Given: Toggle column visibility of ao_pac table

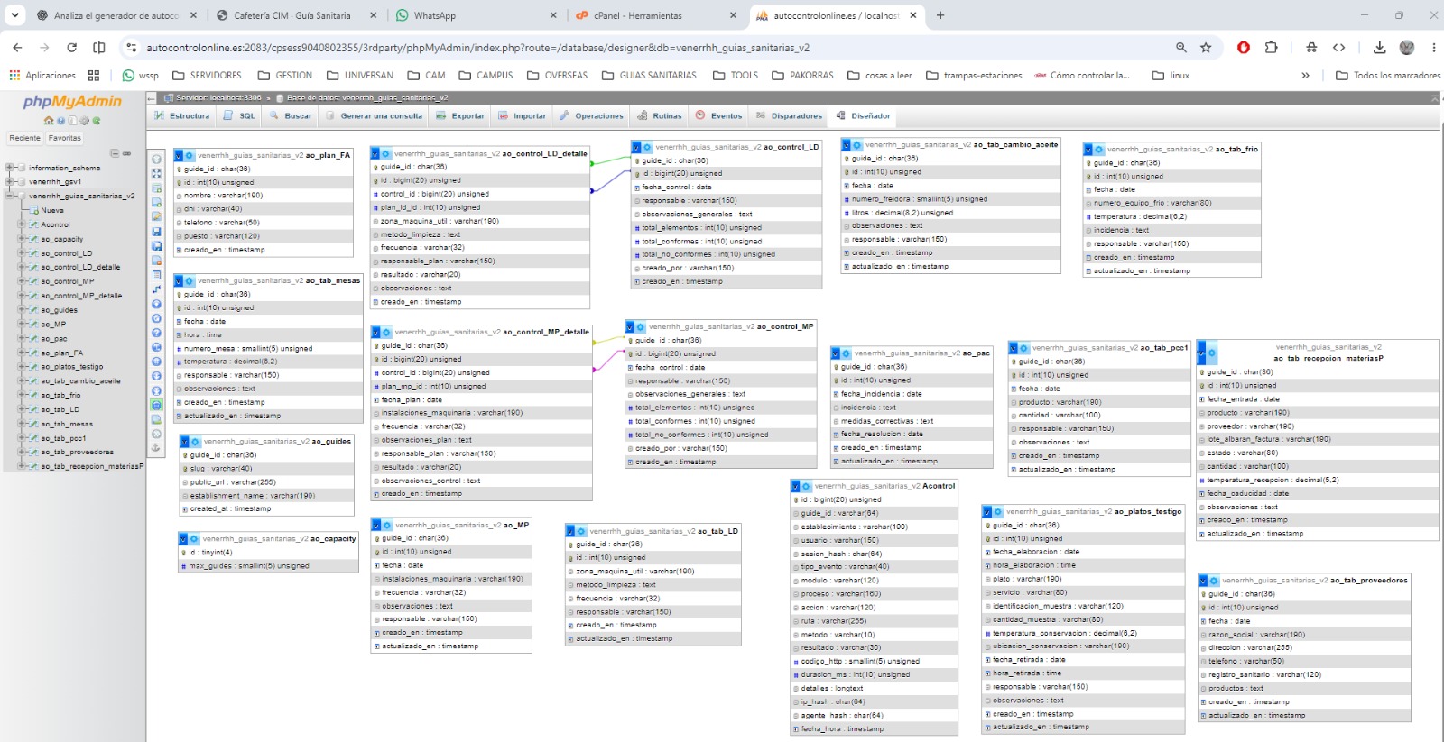Looking at the screenshot, I should coord(836,353).
